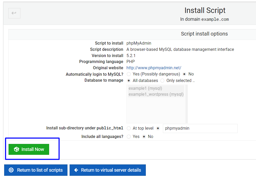Select Yes (Possibly dangerous) for MySQL auto-login
Screen dimensions: 256x181
[x=129, y=74]
